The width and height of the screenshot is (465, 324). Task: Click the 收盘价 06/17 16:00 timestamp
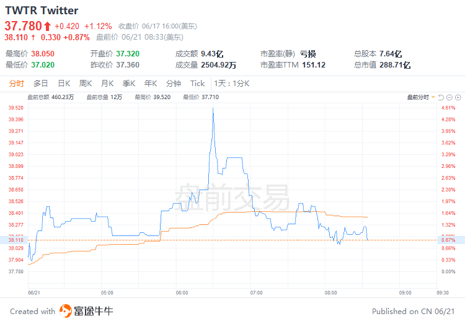157,27
